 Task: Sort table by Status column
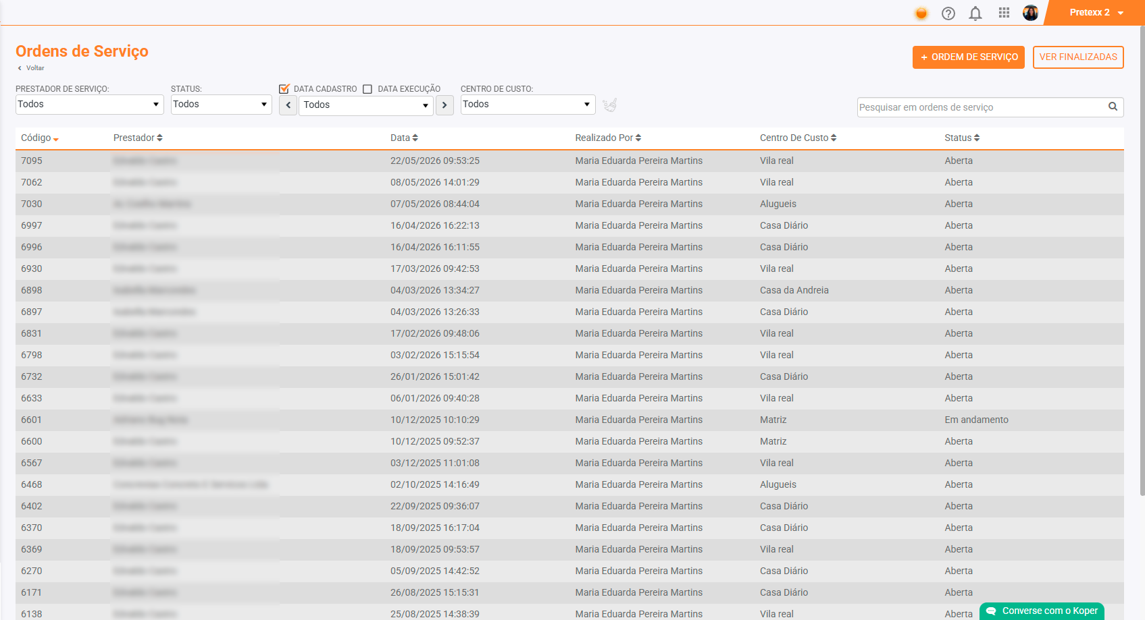coord(962,138)
